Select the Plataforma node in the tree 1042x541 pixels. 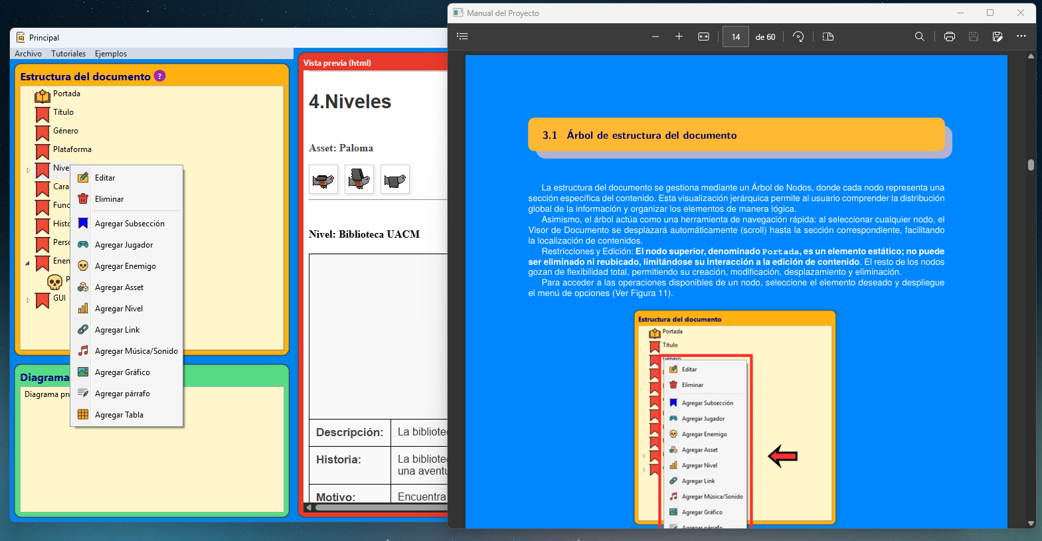click(x=72, y=149)
